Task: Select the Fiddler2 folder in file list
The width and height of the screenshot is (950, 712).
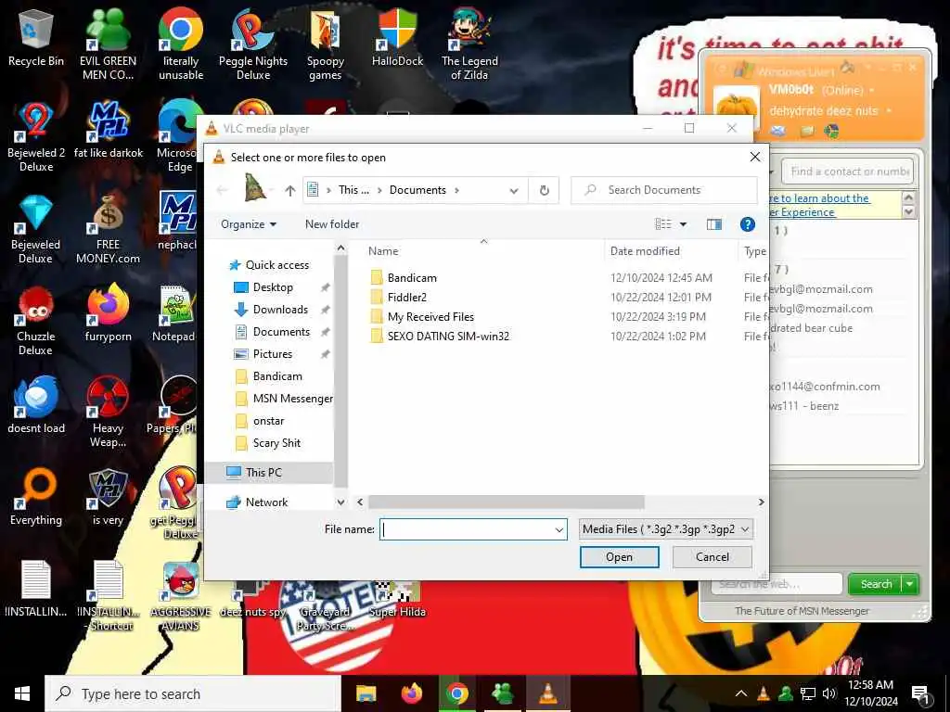Action: pyautogui.click(x=406, y=298)
